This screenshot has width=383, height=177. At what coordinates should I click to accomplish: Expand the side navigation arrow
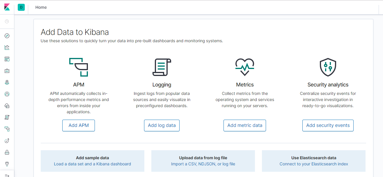7,175
